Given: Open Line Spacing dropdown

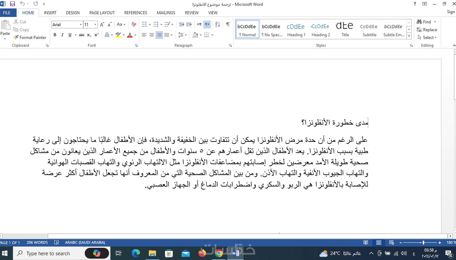Looking at the screenshot, I should pyautogui.click(x=182, y=35).
